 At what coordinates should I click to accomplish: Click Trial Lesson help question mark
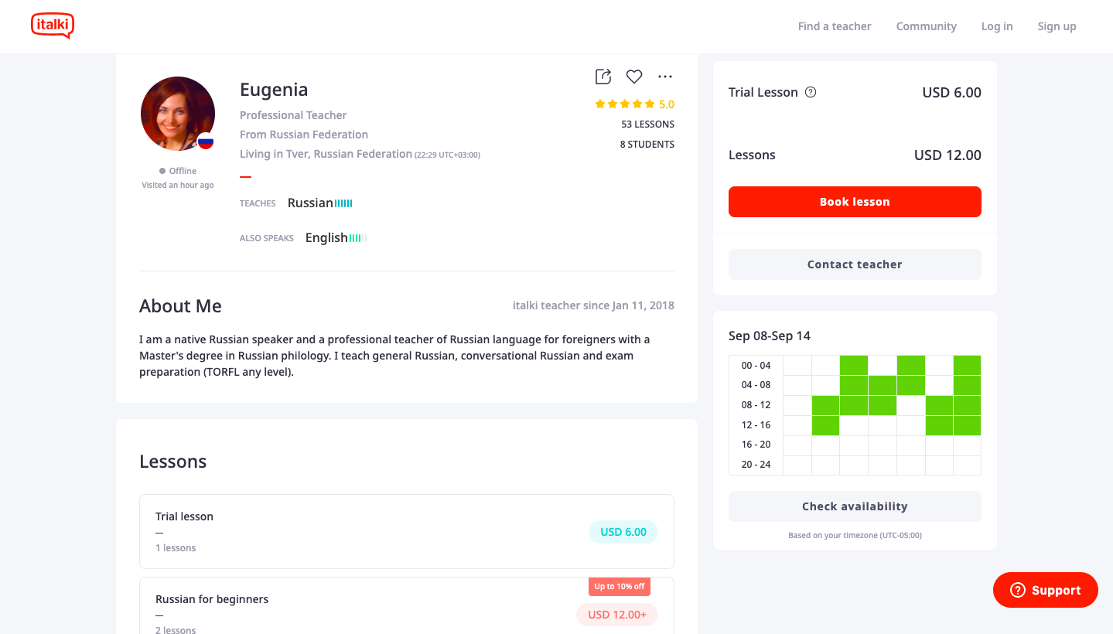point(811,92)
